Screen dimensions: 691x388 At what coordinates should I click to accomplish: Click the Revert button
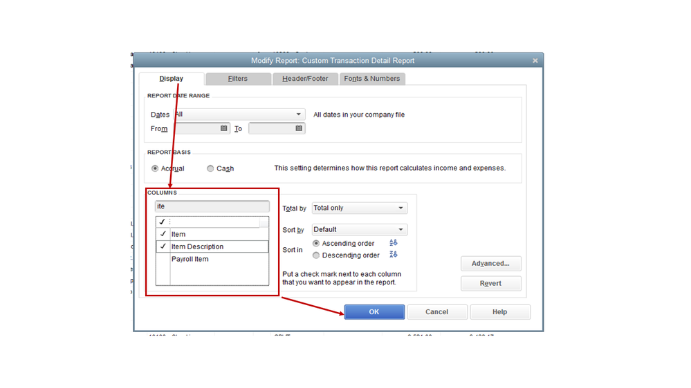[x=491, y=283]
